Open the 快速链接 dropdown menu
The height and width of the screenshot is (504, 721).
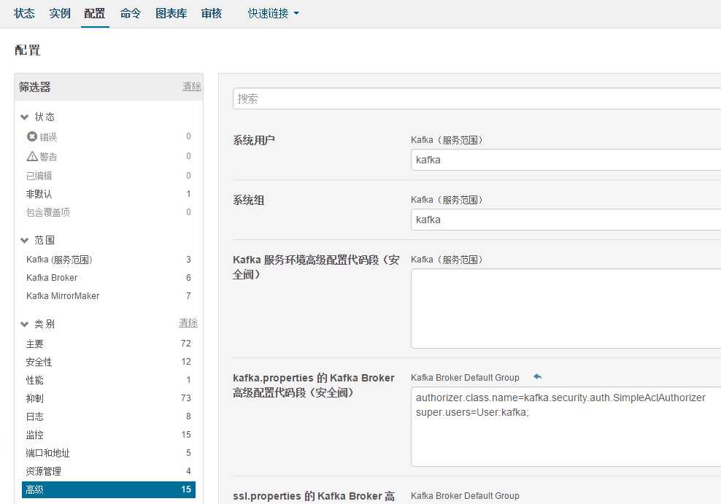pos(273,13)
